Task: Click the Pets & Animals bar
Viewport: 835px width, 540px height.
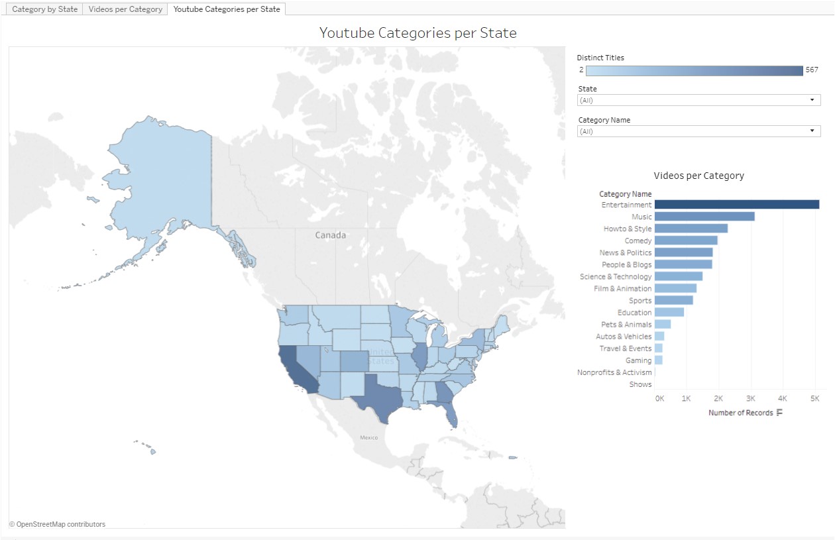Action: [663, 324]
